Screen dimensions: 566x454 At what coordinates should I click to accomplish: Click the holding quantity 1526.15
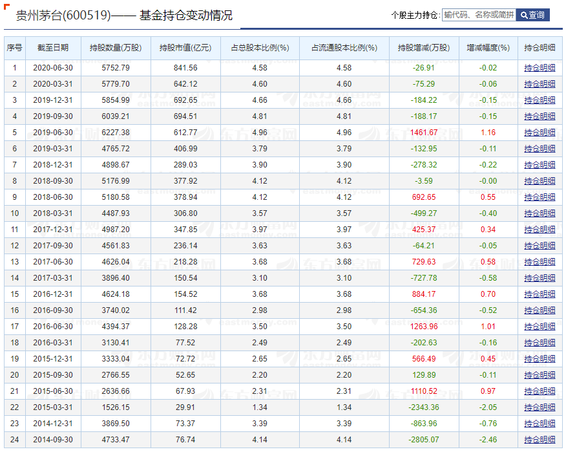(x=116, y=407)
